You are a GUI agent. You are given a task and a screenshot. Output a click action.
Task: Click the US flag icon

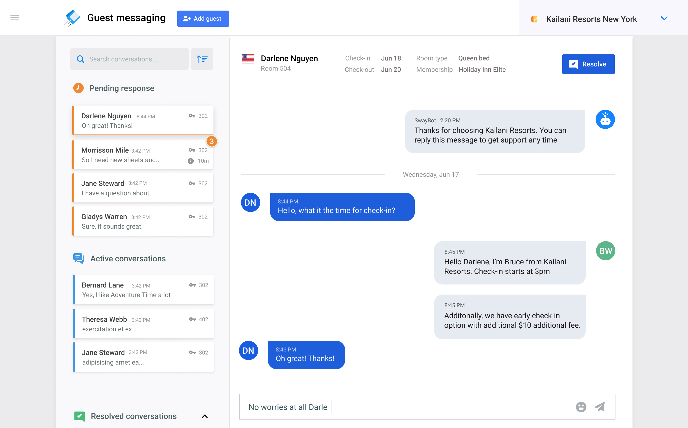(248, 59)
